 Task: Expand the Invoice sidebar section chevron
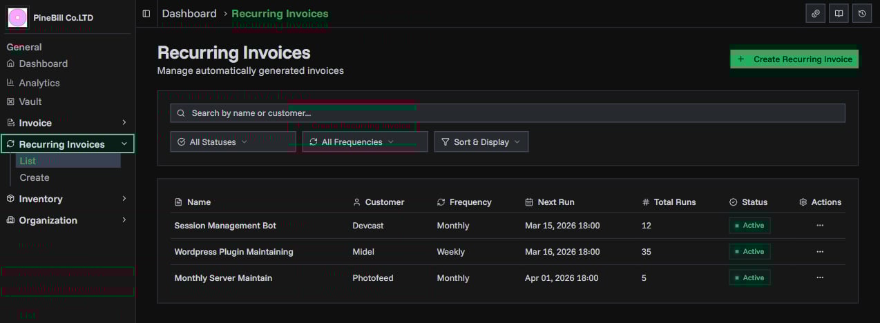tap(124, 123)
